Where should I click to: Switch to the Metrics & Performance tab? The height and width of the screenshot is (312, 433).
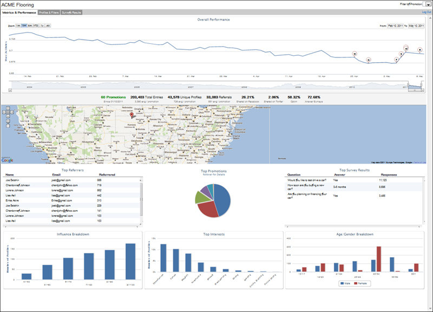coord(19,12)
